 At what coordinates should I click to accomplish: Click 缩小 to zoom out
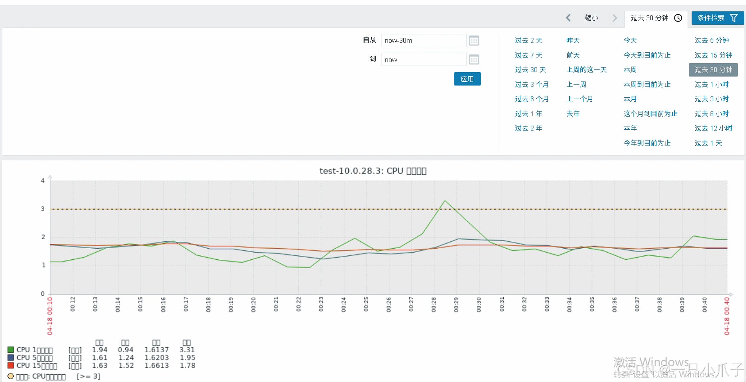[x=592, y=18]
